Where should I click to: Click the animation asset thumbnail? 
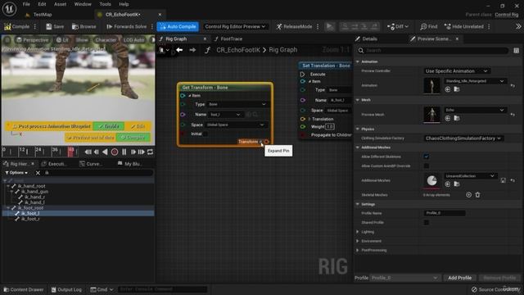[431, 85]
